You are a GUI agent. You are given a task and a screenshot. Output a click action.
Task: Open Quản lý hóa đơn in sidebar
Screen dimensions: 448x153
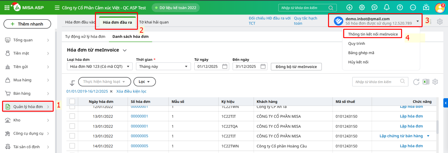tap(28, 107)
